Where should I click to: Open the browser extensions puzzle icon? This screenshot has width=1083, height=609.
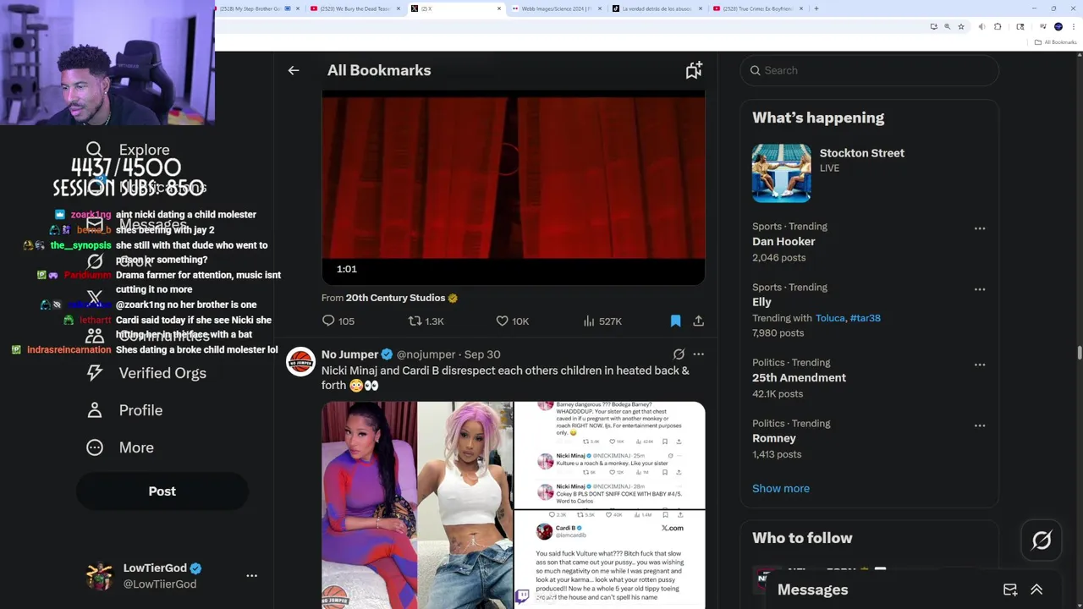[x=998, y=27]
